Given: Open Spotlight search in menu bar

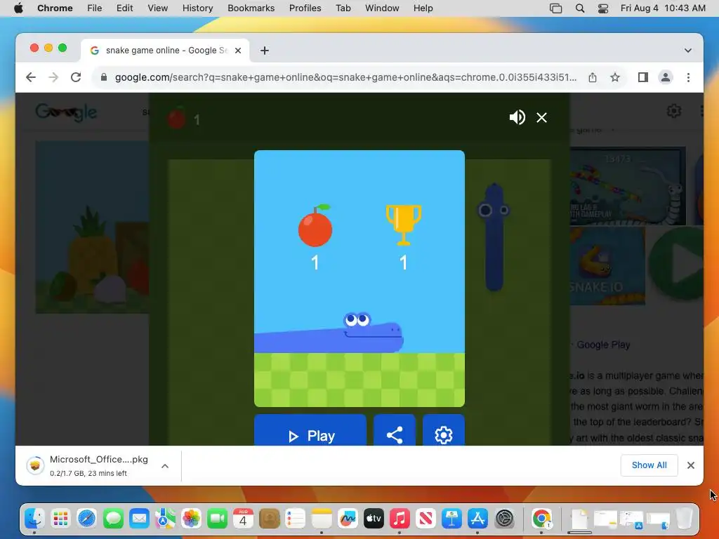Looking at the screenshot, I should (579, 8).
